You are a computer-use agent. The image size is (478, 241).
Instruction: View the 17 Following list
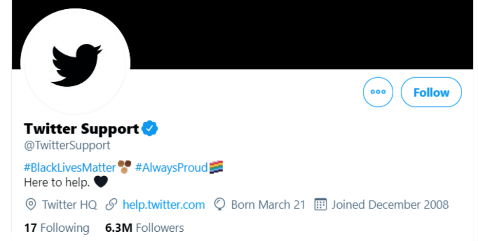coord(57,228)
